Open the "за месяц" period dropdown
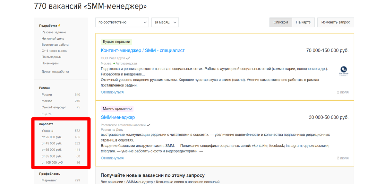Viewport: 385px width, 184px height. pos(165,22)
